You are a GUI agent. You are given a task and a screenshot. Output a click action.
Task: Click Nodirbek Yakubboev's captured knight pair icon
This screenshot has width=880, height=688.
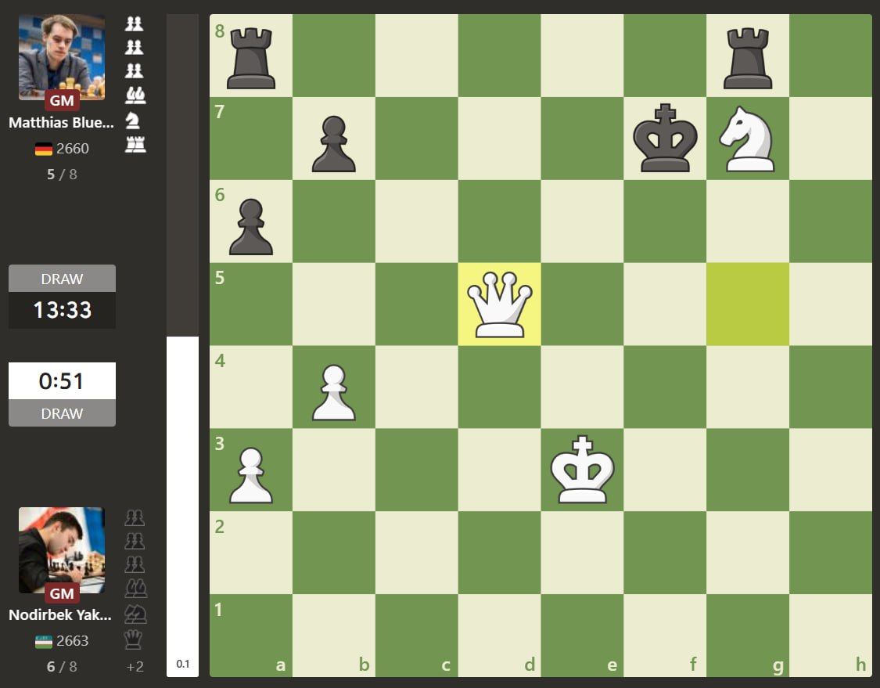[x=135, y=614]
